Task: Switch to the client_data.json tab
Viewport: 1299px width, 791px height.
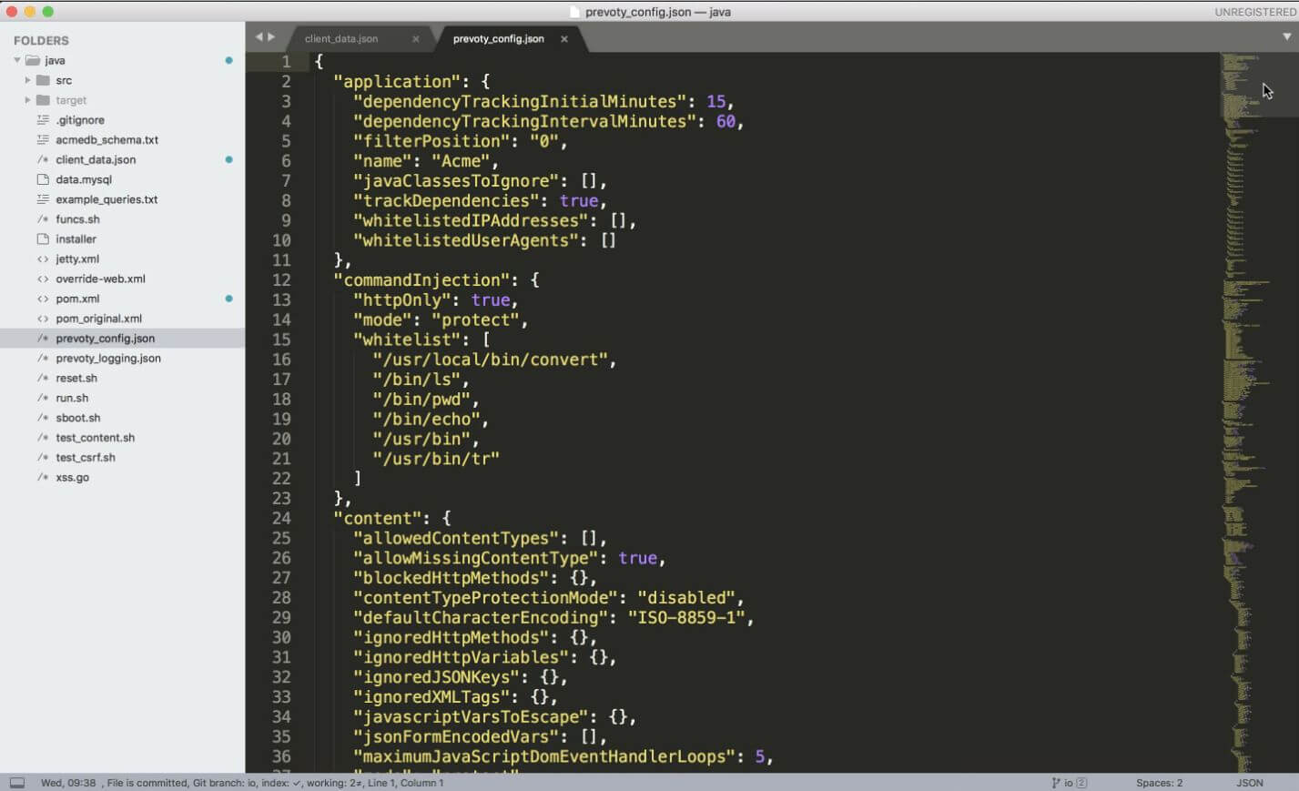Action: tap(341, 39)
